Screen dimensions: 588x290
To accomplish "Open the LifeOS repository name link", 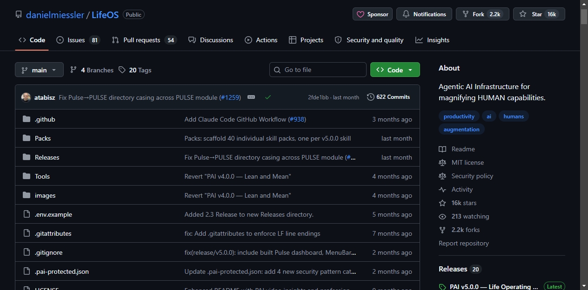I will pos(105,14).
